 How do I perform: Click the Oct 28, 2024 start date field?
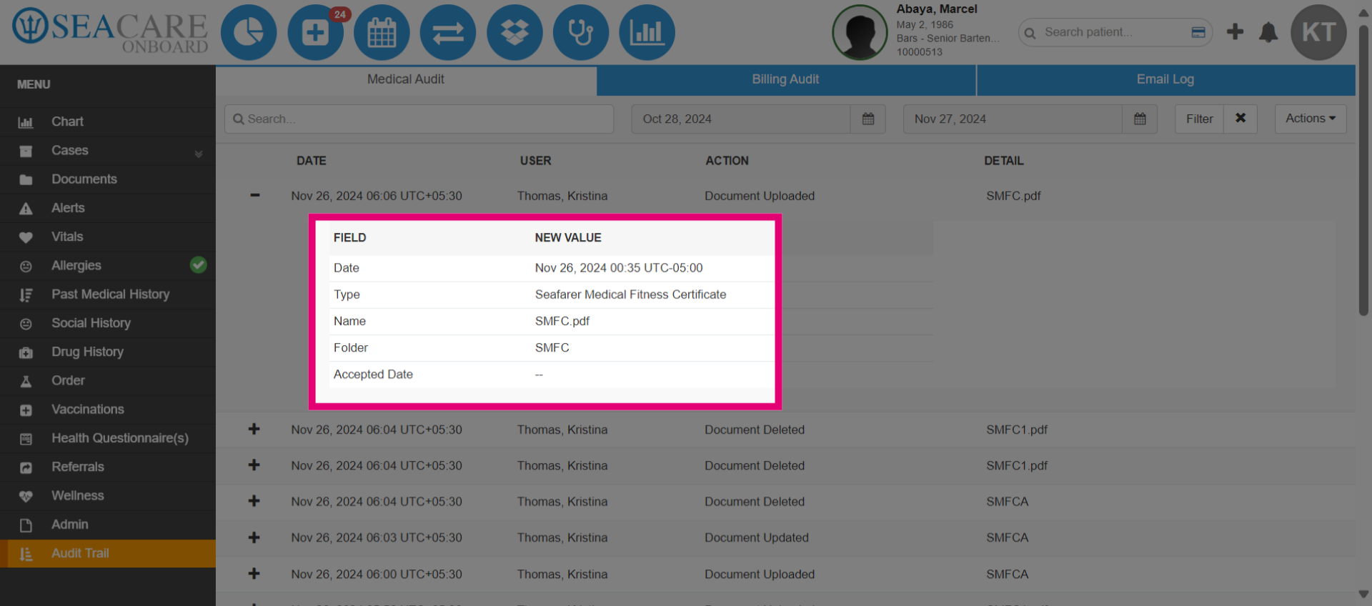pos(741,119)
